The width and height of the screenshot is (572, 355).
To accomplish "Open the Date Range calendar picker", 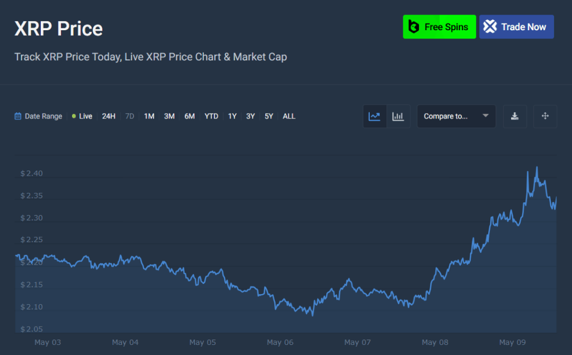I will coord(17,116).
